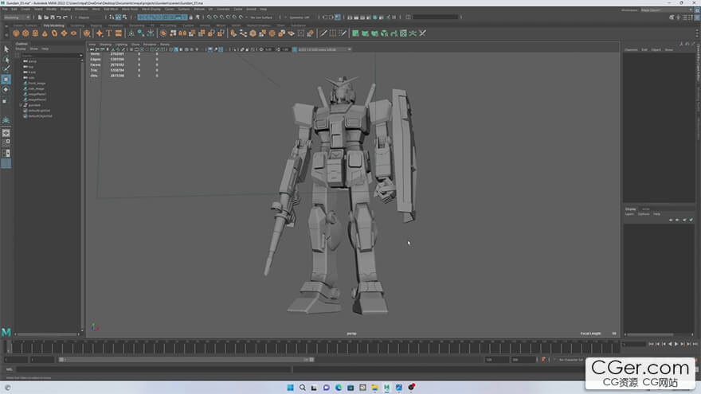Open the Workspace selector dropdown
Viewport: 701px width, 394px height.
(x=666, y=10)
